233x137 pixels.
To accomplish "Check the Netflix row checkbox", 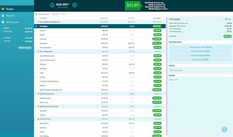I will 36,86.
